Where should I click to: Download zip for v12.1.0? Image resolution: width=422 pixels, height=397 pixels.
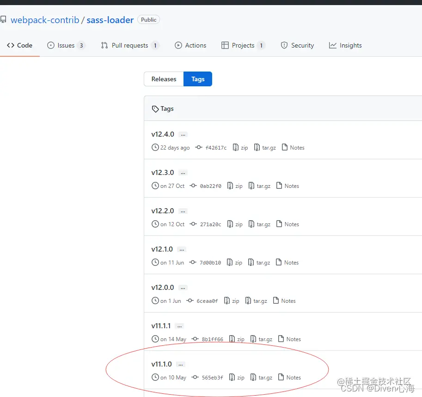tap(235, 263)
